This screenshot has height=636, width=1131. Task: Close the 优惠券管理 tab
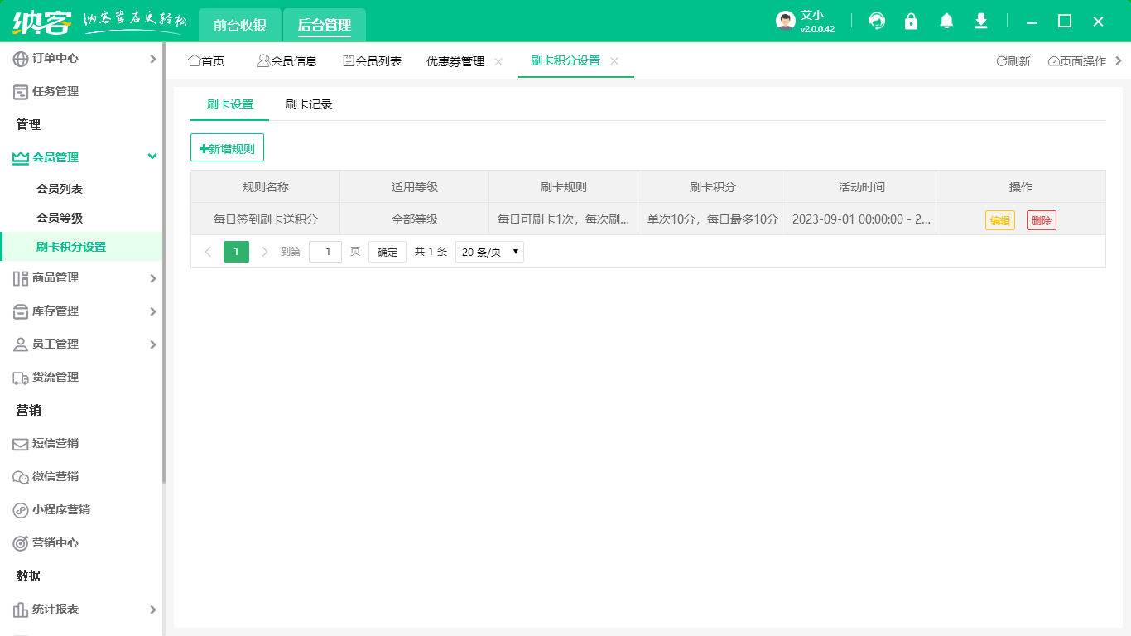[498, 61]
